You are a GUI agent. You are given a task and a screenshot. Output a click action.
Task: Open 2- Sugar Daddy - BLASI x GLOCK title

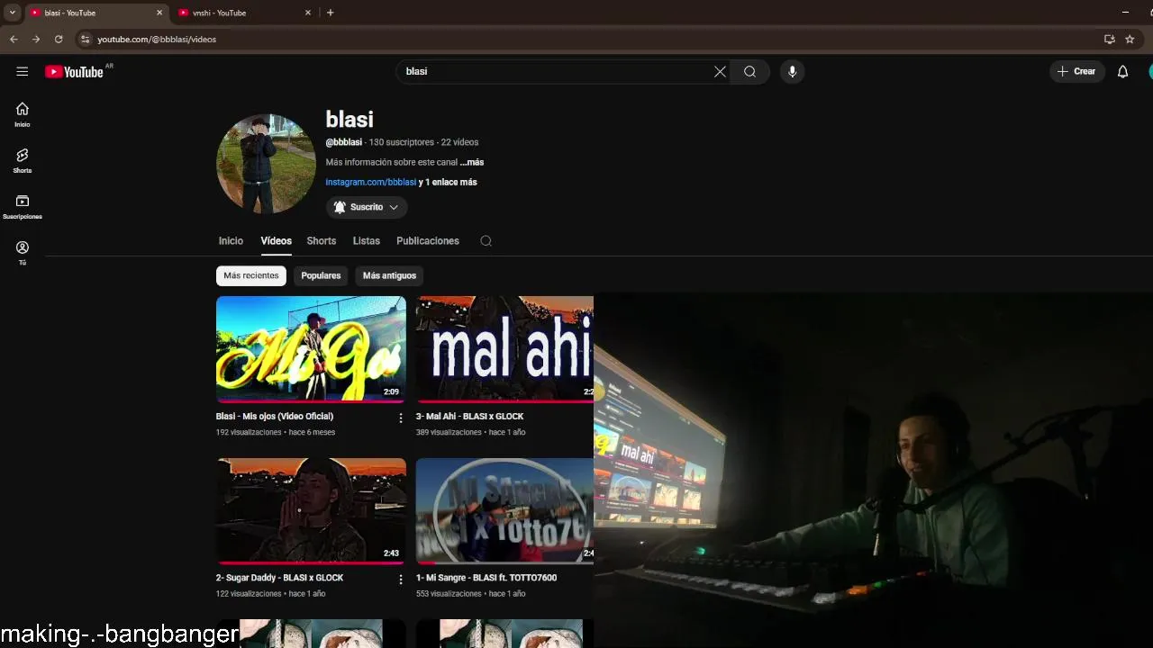tap(279, 578)
